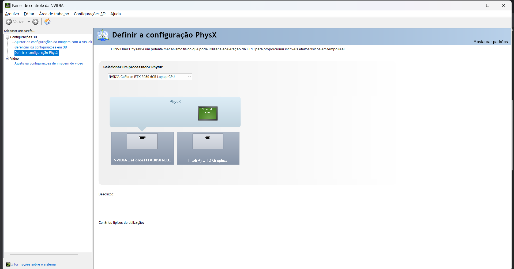Click the vertical scrollbar on right edge
Viewport: 514px width, 269px height.
point(512,135)
